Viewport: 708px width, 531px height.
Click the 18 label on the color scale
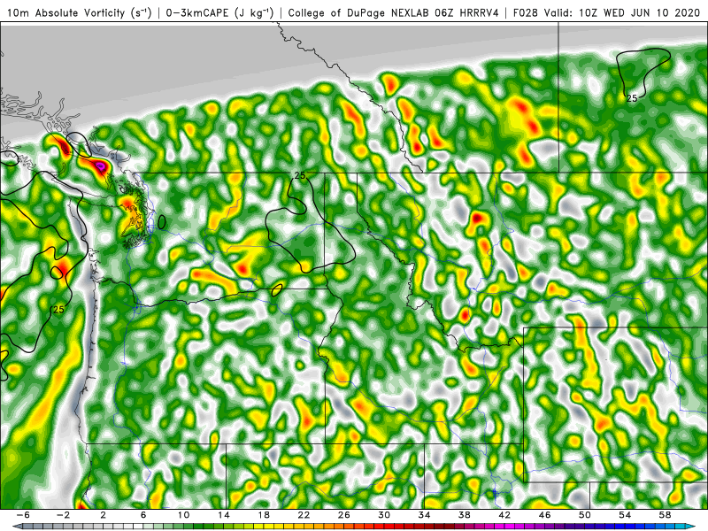tap(264, 515)
